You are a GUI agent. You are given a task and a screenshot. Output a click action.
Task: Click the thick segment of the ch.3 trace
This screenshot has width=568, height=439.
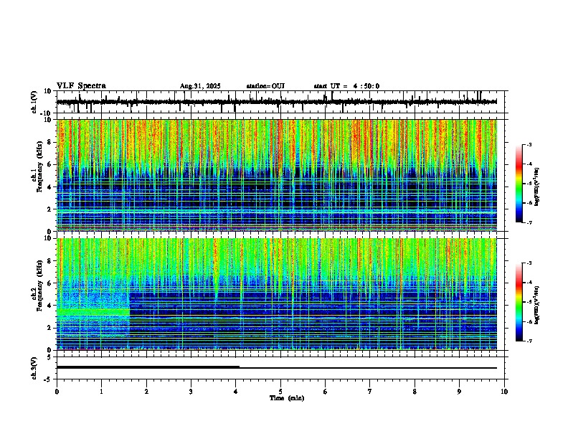click(x=148, y=367)
